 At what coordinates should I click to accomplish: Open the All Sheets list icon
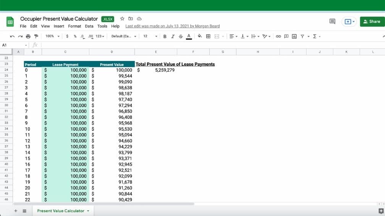coord(24,211)
